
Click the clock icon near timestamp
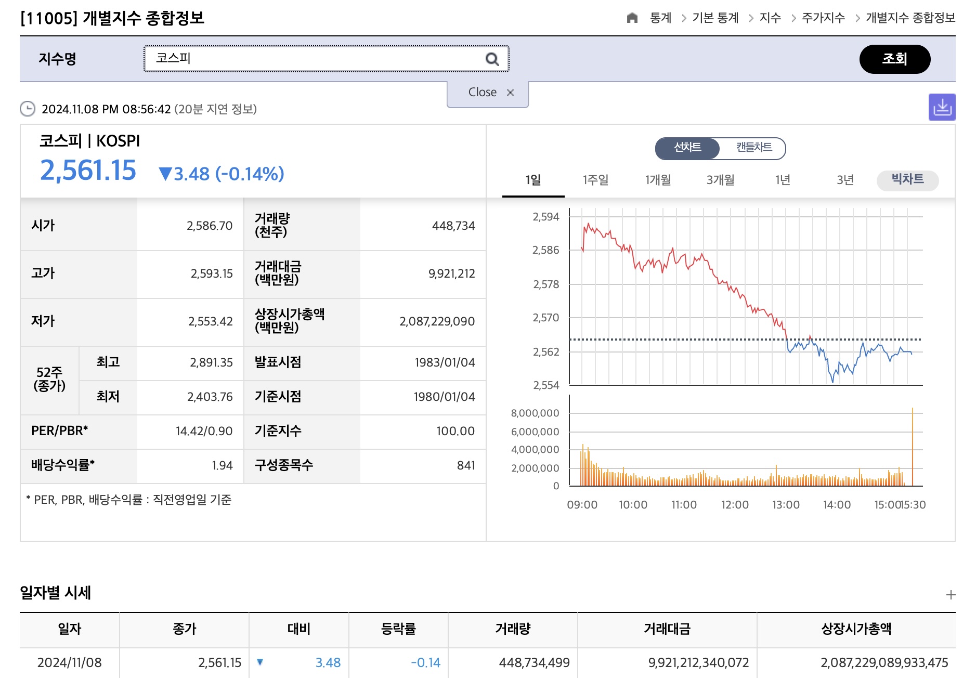pyautogui.click(x=27, y=109)
